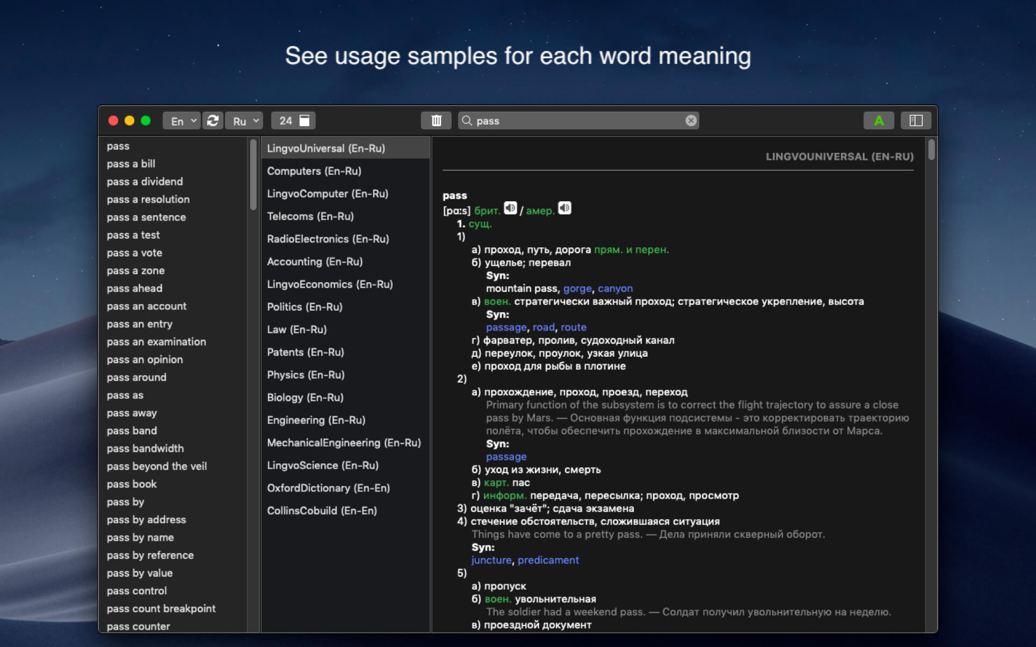
Task: Play American pronunciation audio
Action: click(x=564, y=208)
